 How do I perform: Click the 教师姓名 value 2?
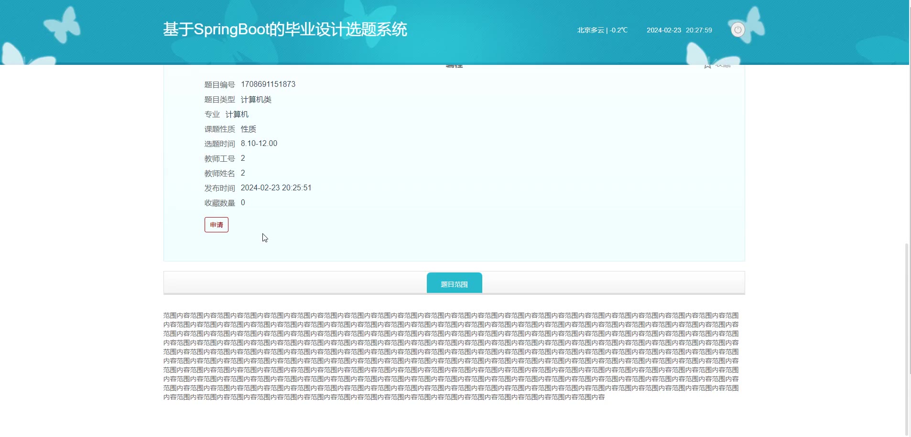(243, 173)
